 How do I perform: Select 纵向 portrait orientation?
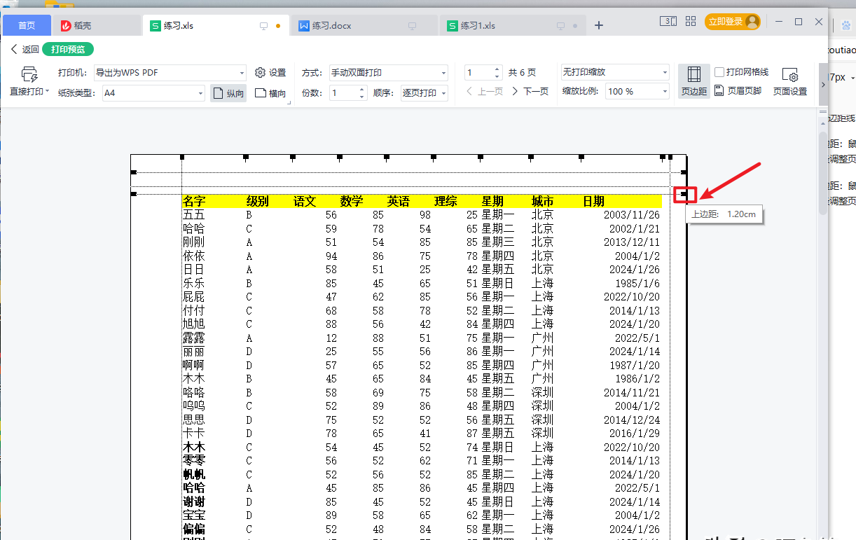[228, 93]
